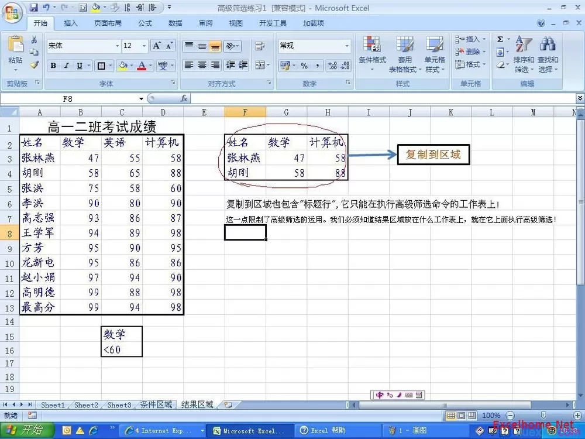Screen dimensions: 585x439
Task: Switch to Excel 帮助 taskbar window
Action: click(x=338, y=430)
